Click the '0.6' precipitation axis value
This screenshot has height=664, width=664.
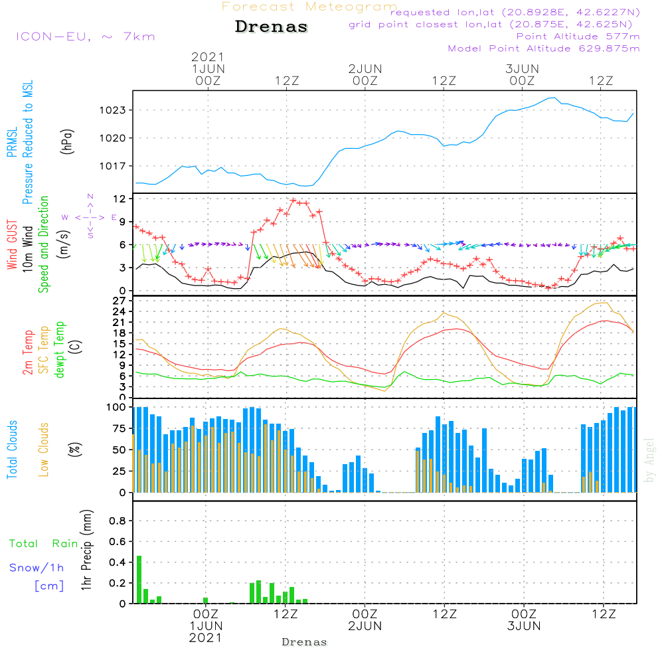point(118,542)
